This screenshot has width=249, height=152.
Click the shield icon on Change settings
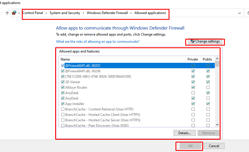click(193, 41)
